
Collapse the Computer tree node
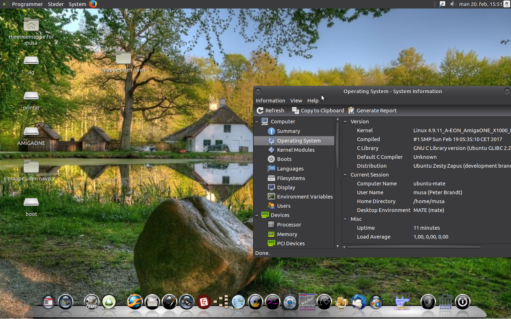pos(257,122)
